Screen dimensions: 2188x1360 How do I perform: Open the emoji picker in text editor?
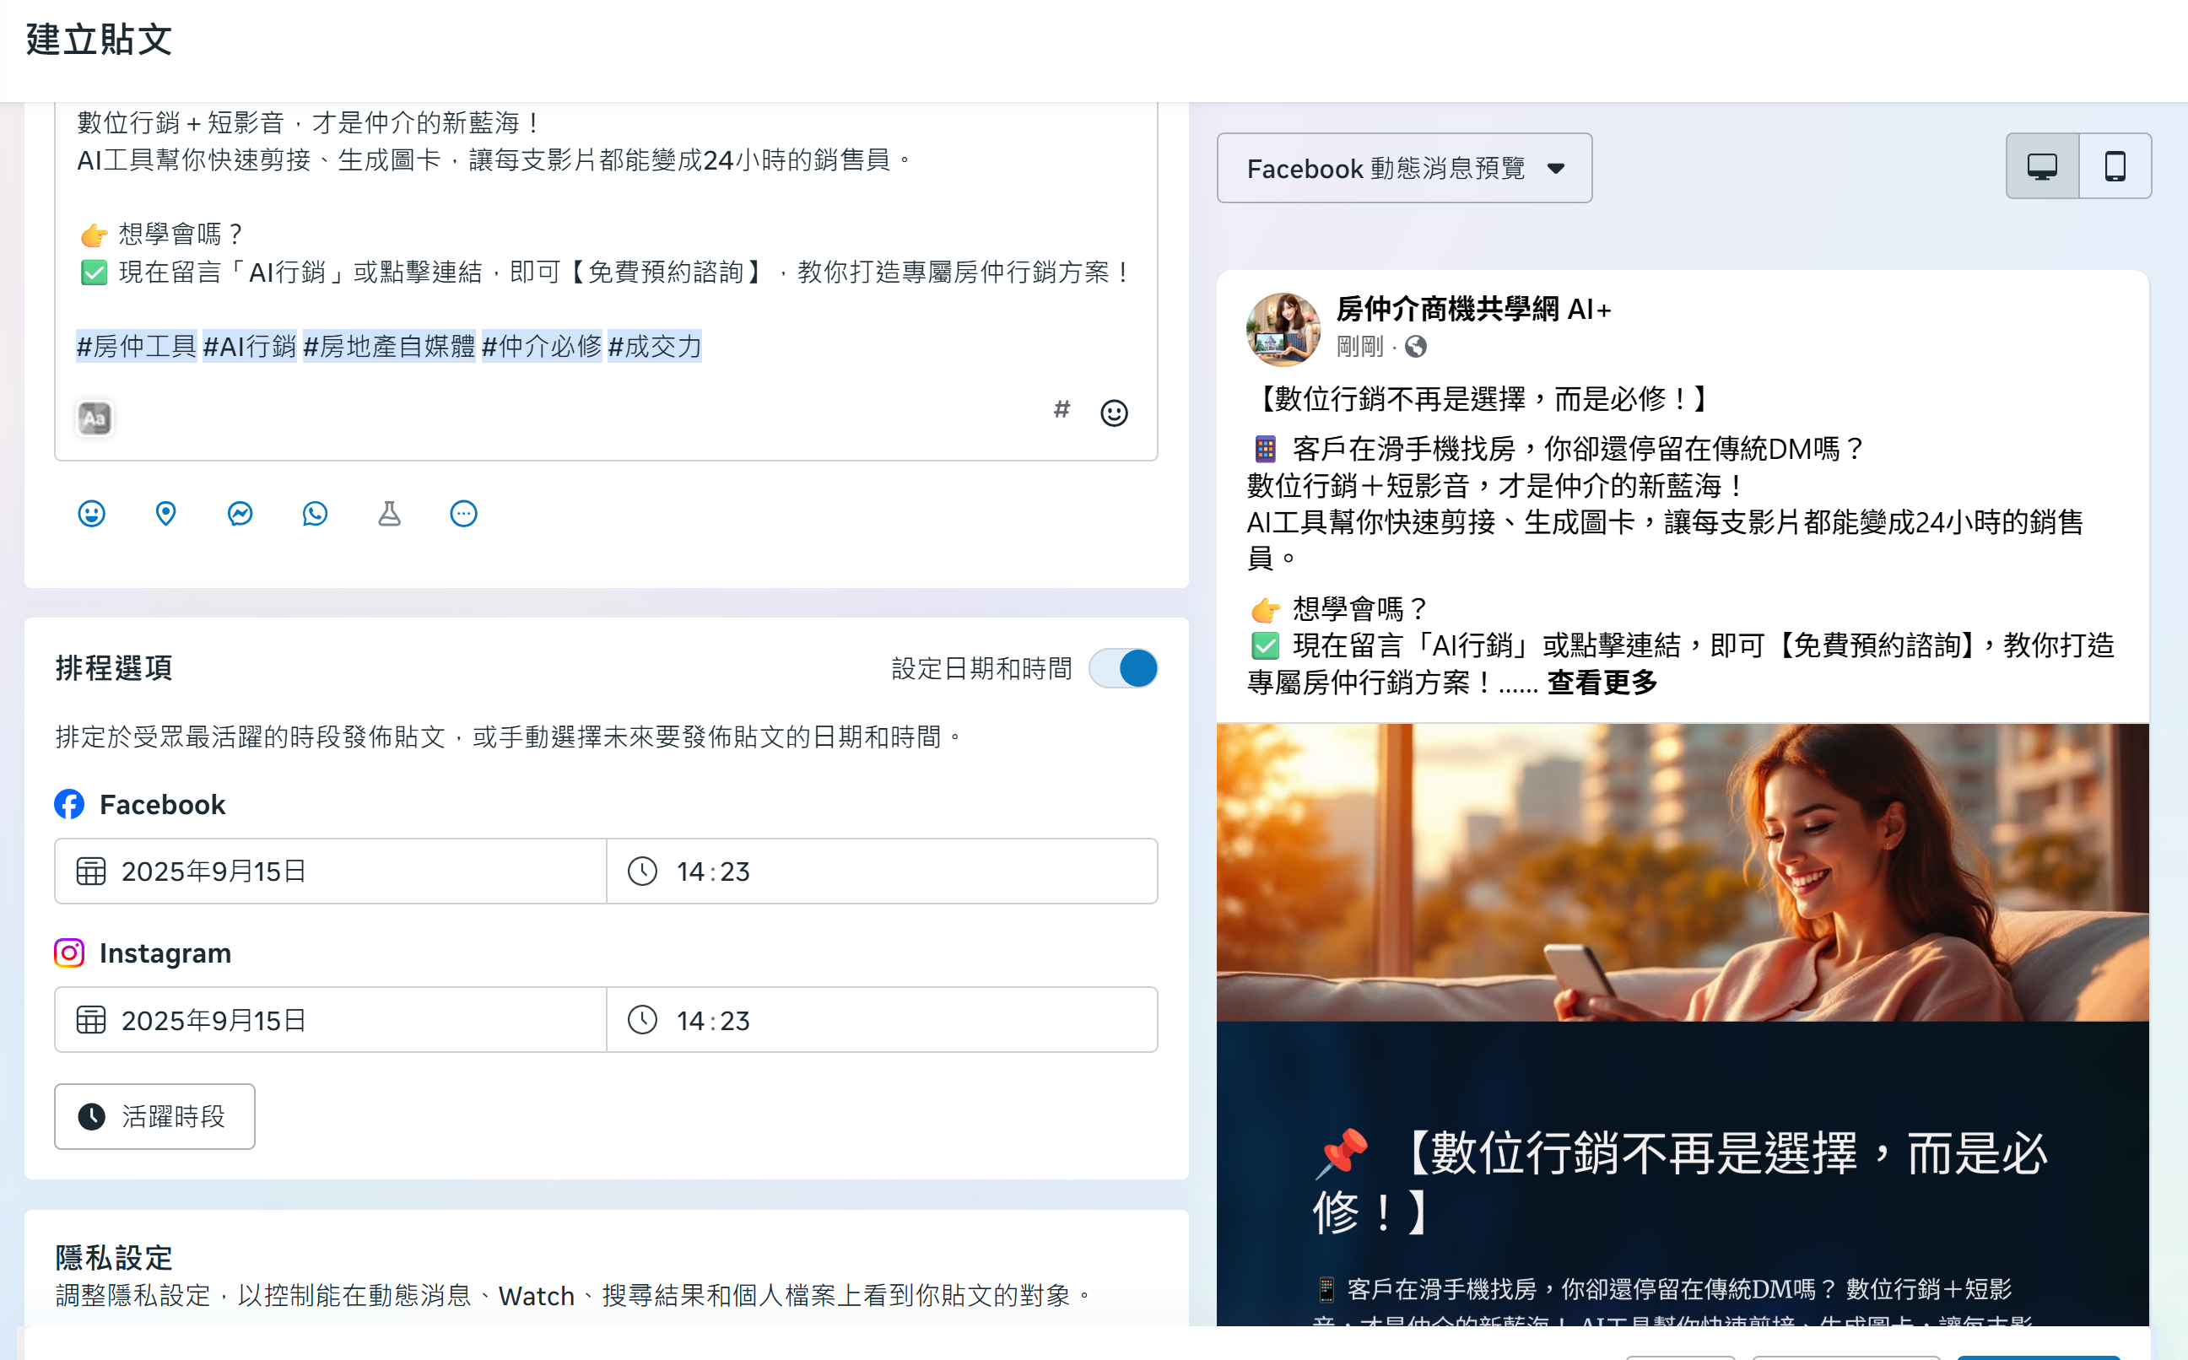1114,413
